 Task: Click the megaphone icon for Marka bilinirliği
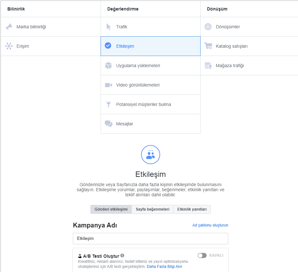(x=9, y=27)
